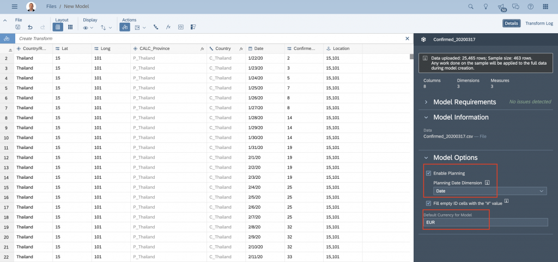Click the date cell 2/11/20

coord(265,257)
